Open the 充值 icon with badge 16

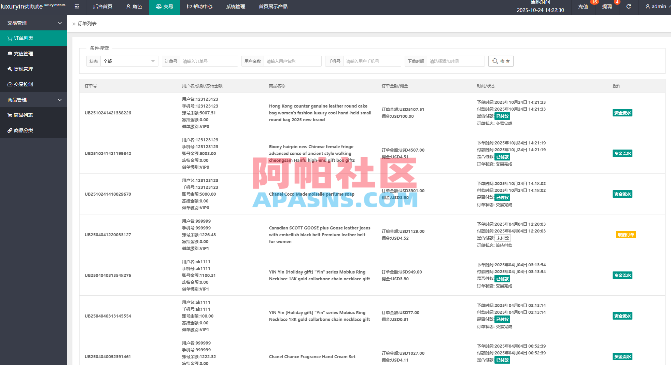pyautogui.click(x=583, y=7)
